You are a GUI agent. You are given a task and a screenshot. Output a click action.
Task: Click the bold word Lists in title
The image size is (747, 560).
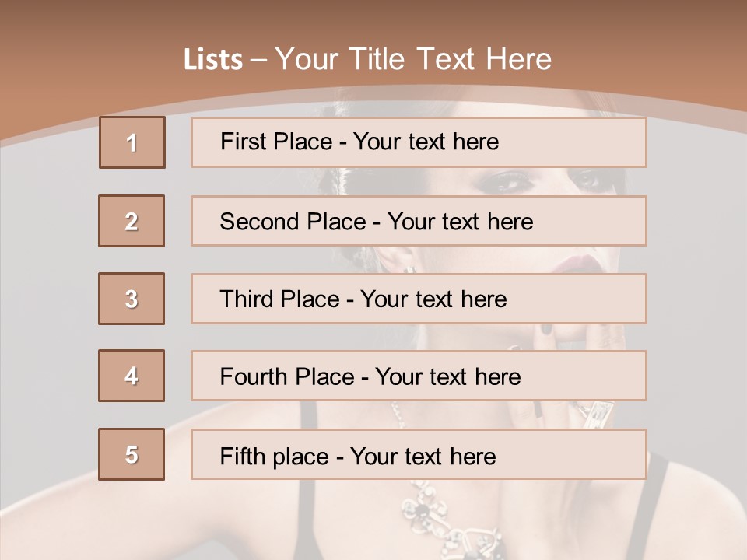213,60
